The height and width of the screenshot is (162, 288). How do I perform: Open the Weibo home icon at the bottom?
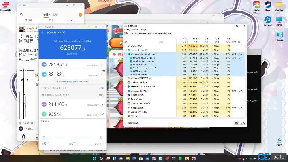[x=23, y=136]
